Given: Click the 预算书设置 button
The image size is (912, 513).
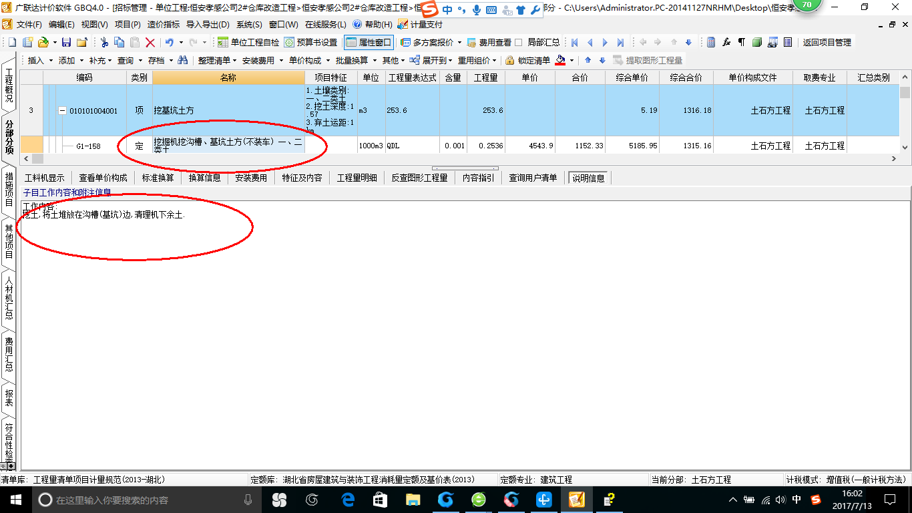Looking at the screenshot, I should point(310,42).
